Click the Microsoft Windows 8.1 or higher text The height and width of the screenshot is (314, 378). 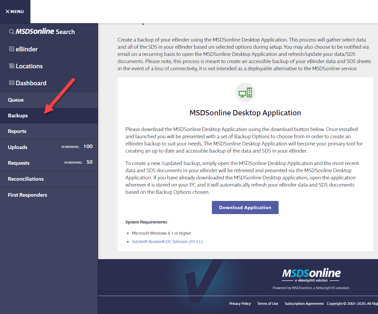162,233
